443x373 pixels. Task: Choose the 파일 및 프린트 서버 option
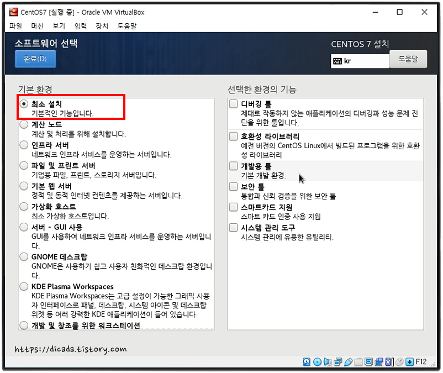(x=24, y=166)
